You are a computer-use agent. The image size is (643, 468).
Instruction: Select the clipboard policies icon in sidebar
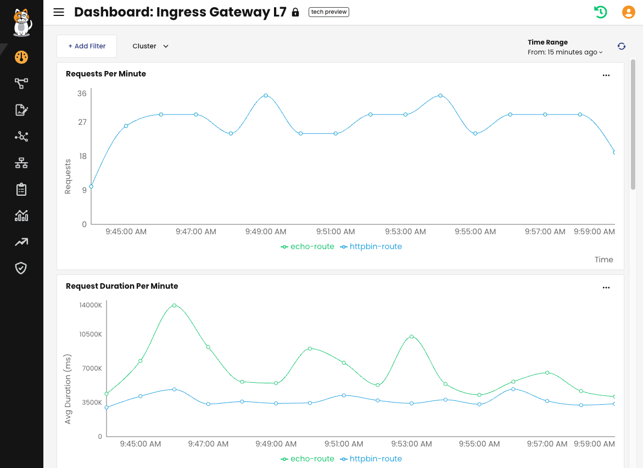tap(21, 189)
